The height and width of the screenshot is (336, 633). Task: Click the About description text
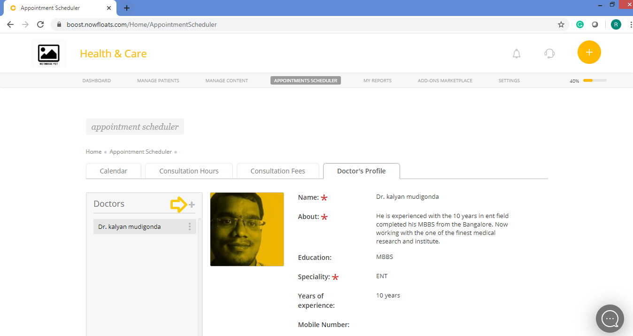[x=442, y=229]
